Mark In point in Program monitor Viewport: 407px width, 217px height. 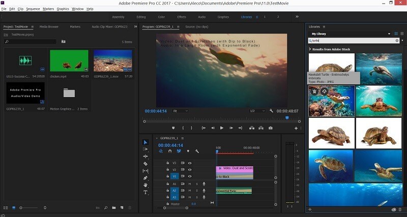coord(183,128)
